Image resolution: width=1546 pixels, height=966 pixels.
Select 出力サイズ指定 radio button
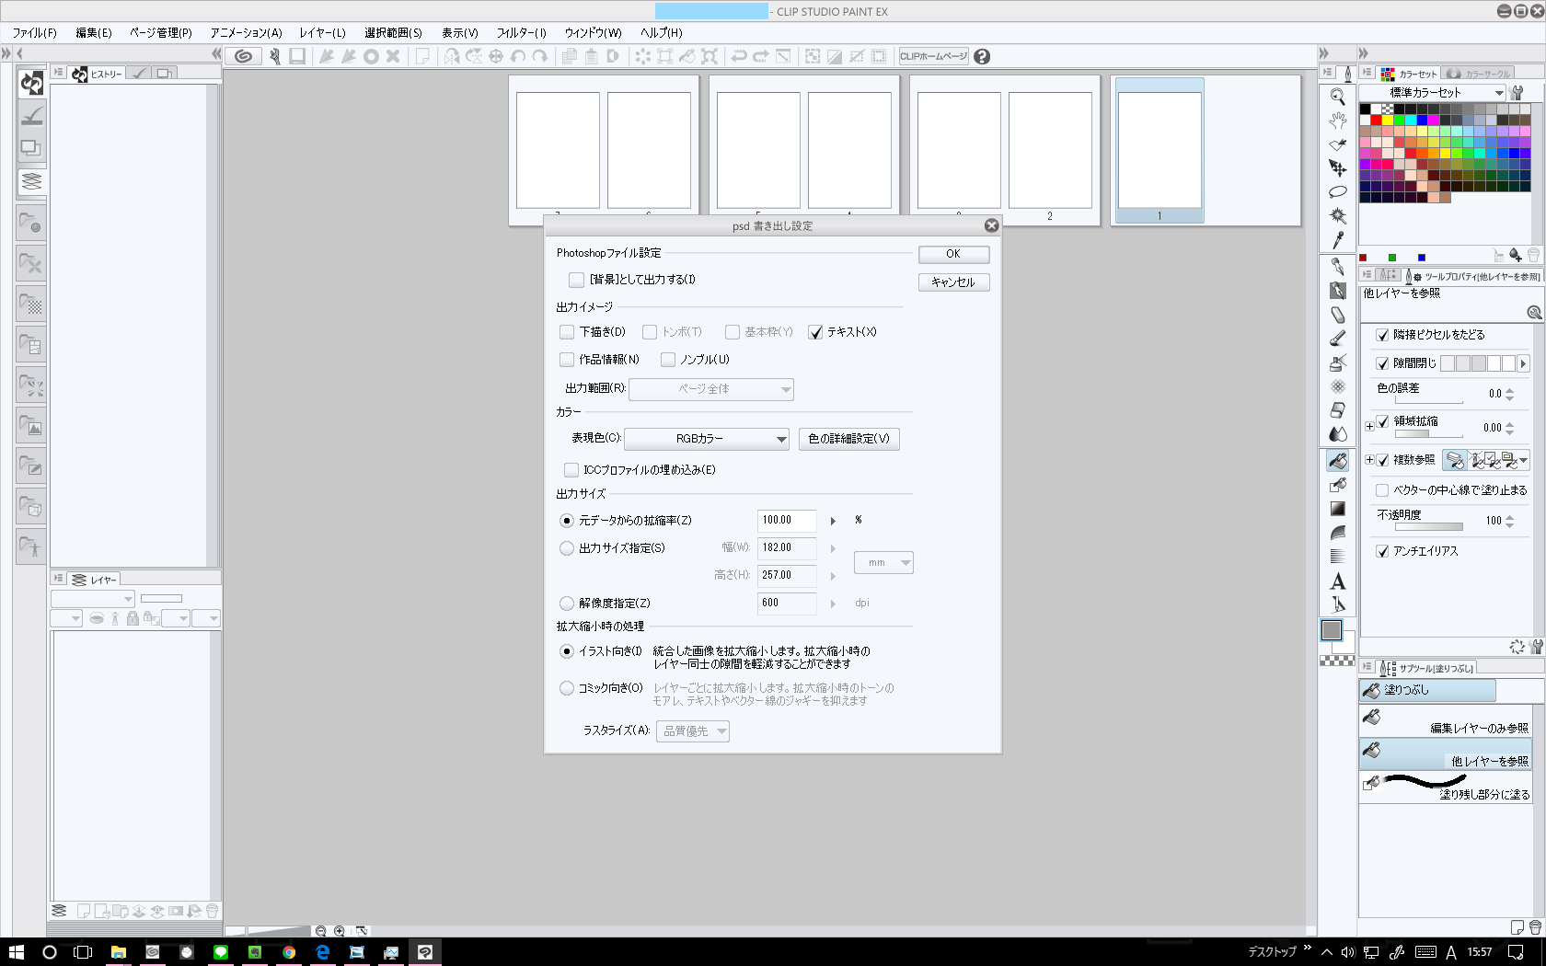pos(567,548)
